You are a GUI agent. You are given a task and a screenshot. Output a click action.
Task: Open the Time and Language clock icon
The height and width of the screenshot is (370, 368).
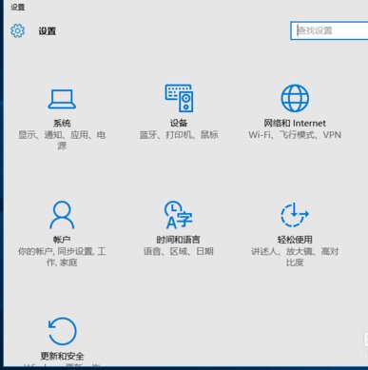(x=178, y=215)
